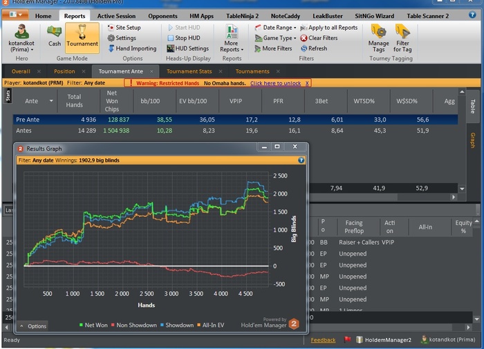Viewport: 484px width, 349px height.
Task: Open the More Reports menu
Action: 232,39
